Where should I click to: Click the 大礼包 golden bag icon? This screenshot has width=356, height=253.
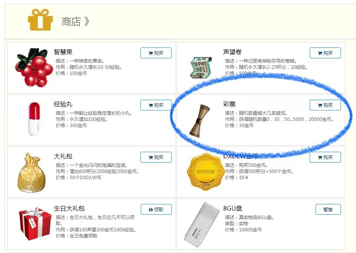32,173
